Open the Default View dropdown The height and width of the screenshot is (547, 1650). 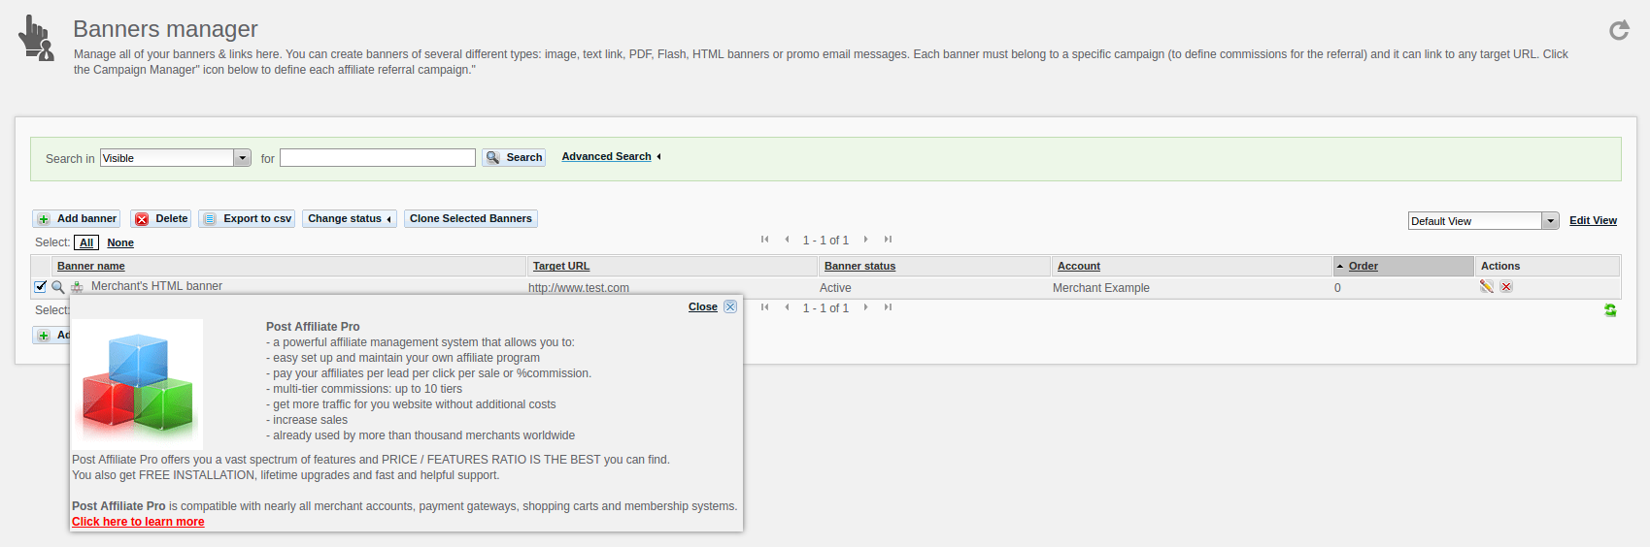coord(1550,221)
